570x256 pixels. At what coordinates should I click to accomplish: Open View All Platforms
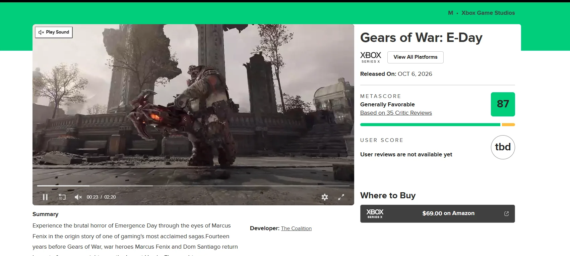pos(415,57)
